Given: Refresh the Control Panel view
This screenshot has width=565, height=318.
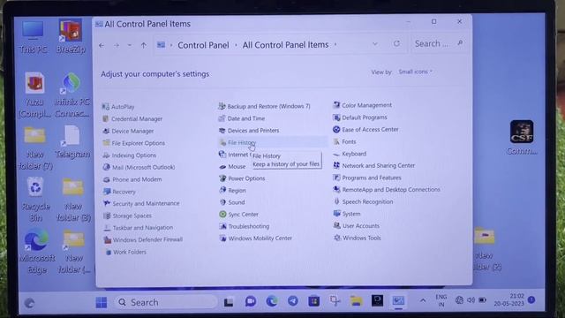Looking at the screenshot, I should 396,43.
